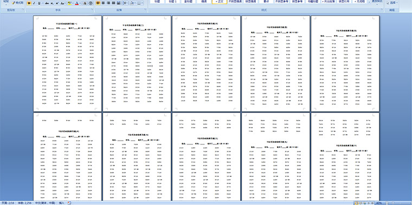Image resolution: width=412 pixels, height=205 pixels.
Task: Apply strikethrough formatting
Action: 47,3
